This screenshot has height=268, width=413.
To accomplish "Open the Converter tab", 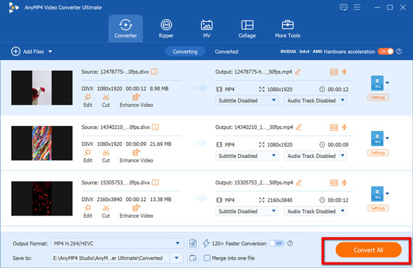I will [x=126, y=28].
